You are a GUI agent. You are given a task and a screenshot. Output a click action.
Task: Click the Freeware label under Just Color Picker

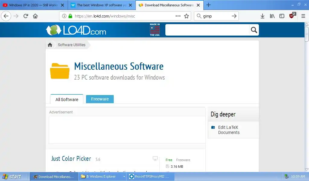(183, 160)
